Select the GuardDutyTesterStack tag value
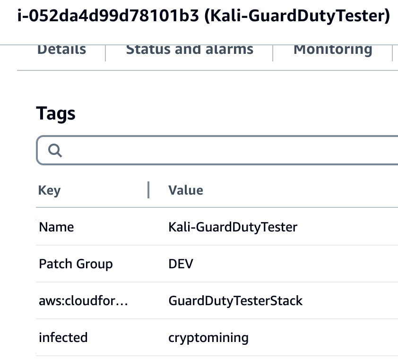This screenshot has width=398, height=359. point(235,300)
